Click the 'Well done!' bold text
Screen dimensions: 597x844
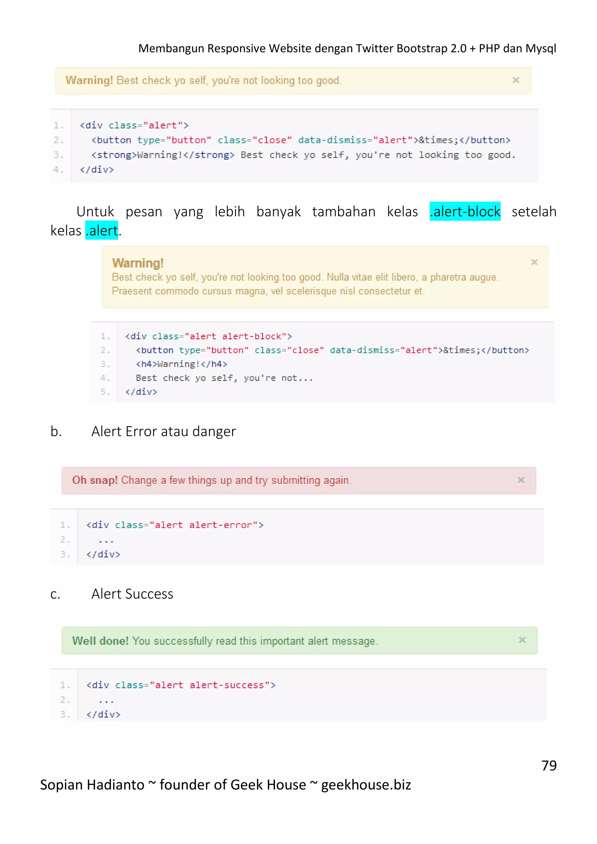(100, 641)
